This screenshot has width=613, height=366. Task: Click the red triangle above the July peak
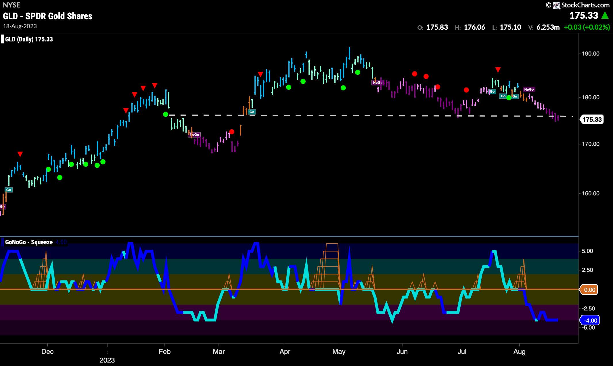pos(498,70)
